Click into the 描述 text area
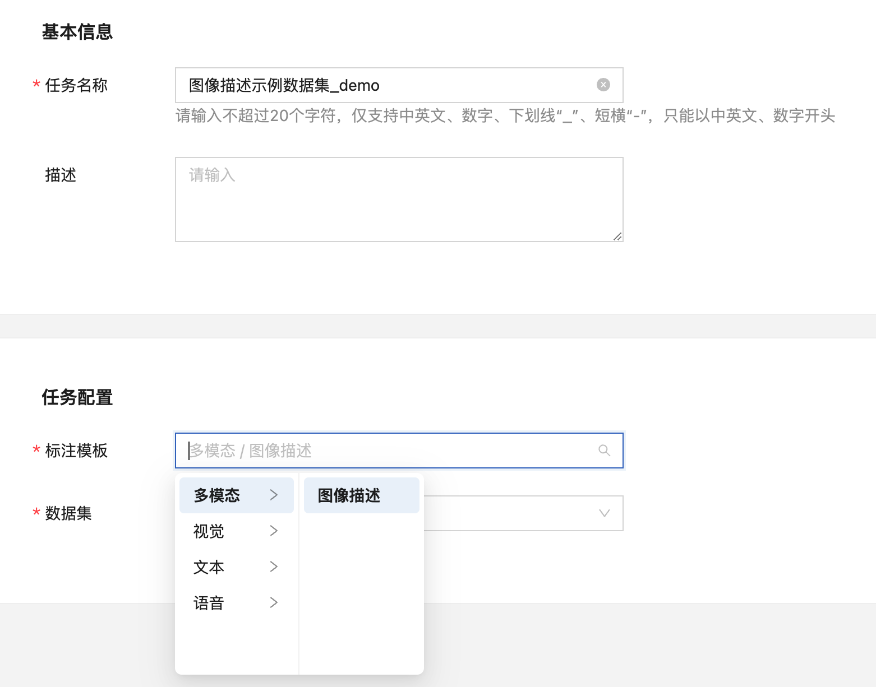Image resolution: width=876 pixels, height=687 pixels. (x=399, y=199)
